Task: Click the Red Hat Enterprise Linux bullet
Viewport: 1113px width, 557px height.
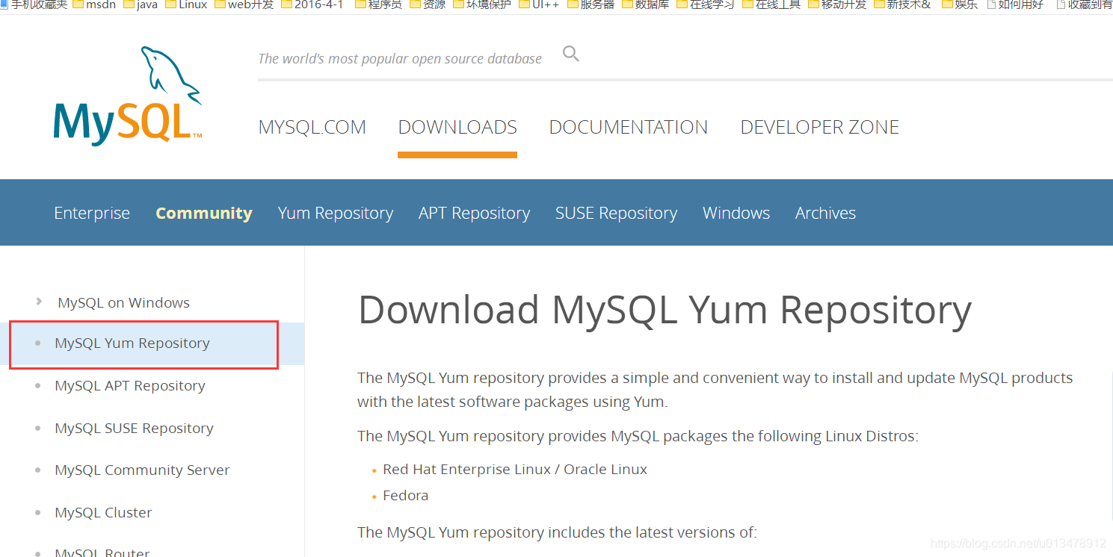Action: point(515,470)
